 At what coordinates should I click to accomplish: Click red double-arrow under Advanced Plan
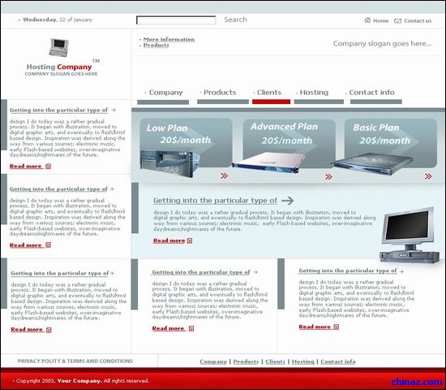(x=328, y=177)
